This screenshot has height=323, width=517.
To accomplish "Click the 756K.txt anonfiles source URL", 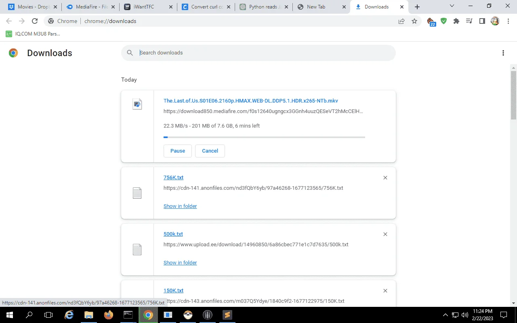I will pos(253,188).
